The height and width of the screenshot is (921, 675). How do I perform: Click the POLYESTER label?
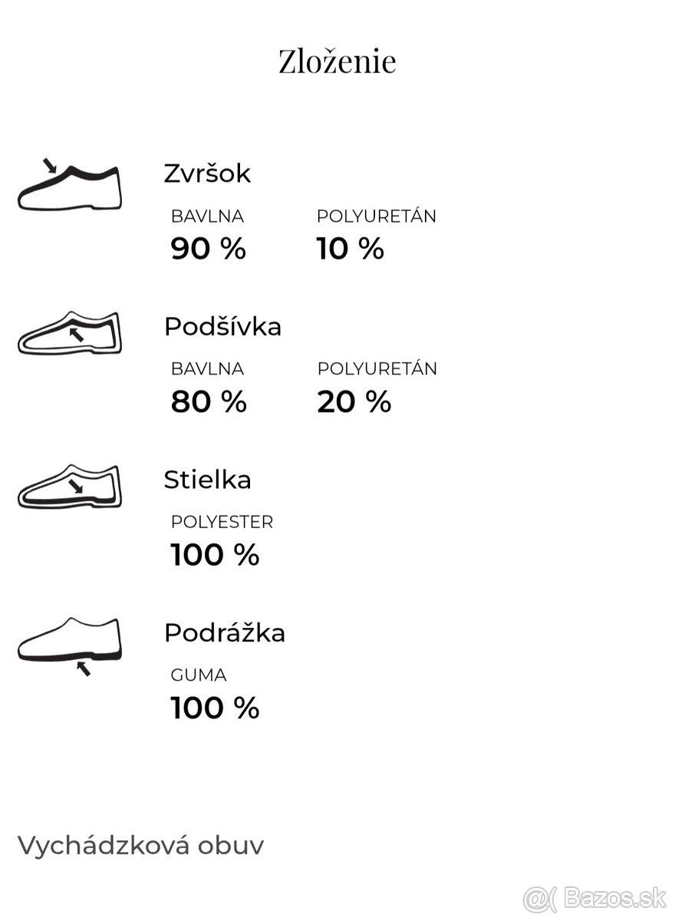click(222, 522)
